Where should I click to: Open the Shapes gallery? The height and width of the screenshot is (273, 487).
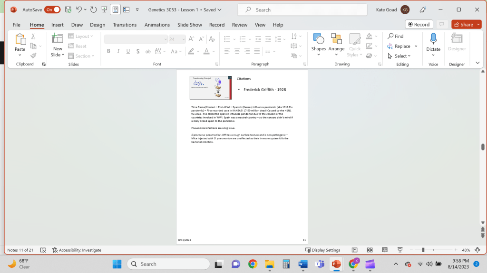pyautogui.click(x=318, y=43)
